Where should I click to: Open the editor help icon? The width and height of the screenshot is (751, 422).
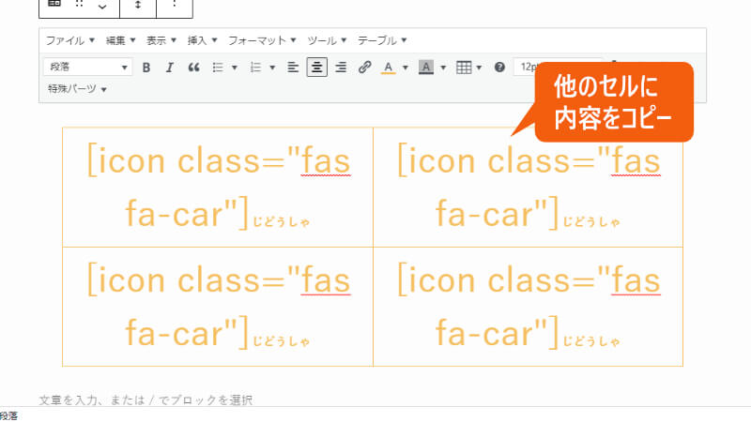click(x=499, y=68)
